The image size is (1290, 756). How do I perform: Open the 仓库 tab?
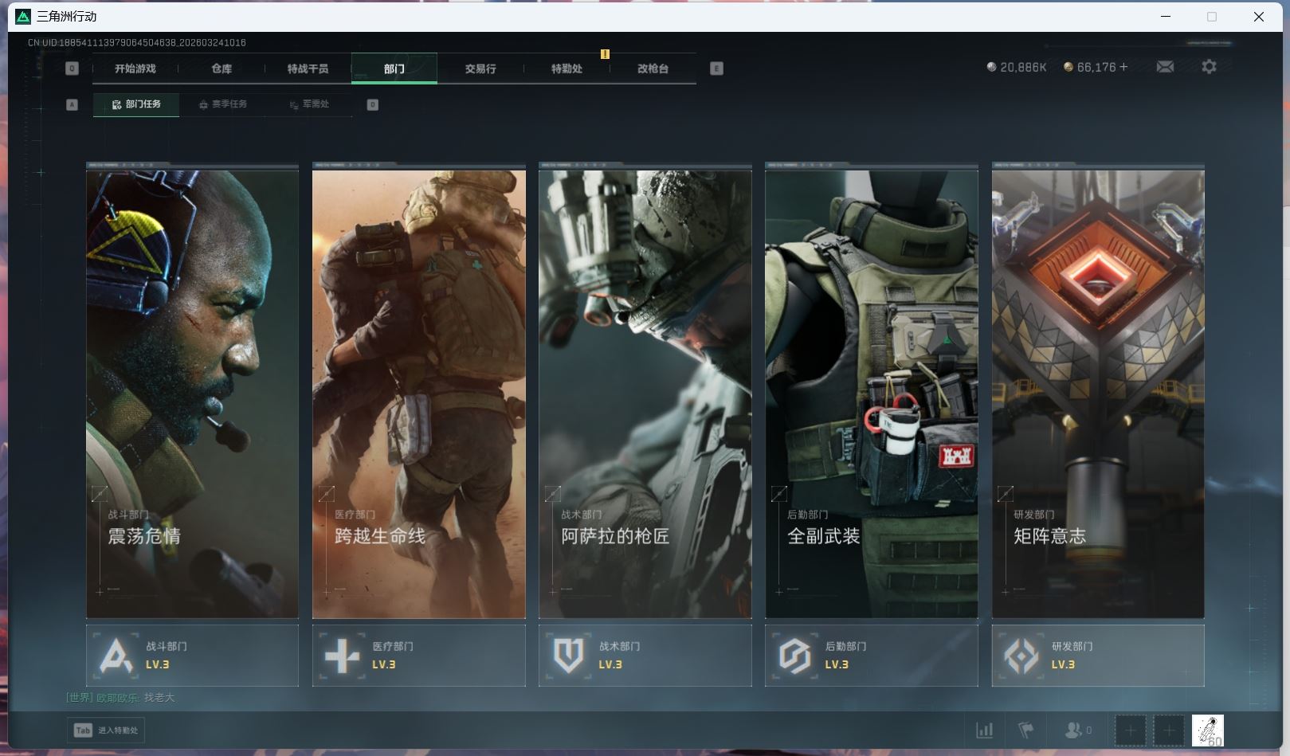point(222,69)
